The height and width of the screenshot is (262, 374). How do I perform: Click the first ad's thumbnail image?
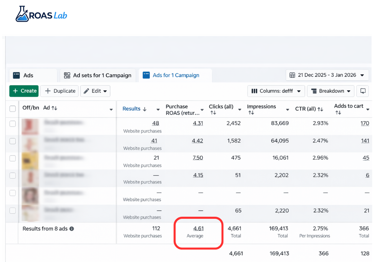(30, 127)
